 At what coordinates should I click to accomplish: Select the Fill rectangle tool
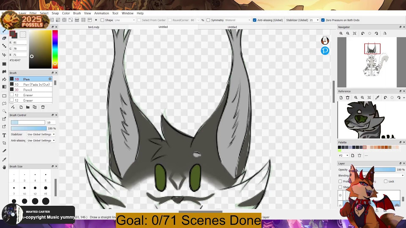click(4, 64)
